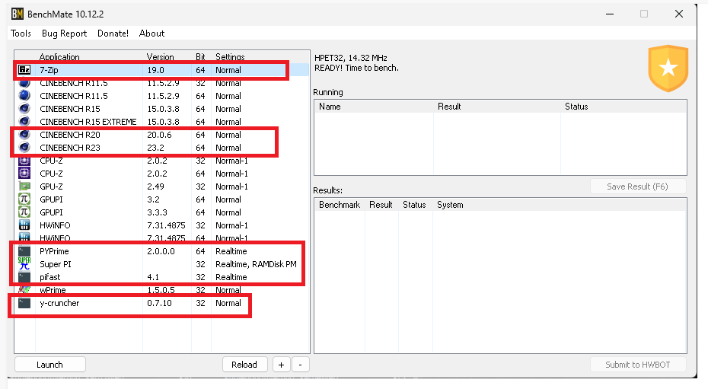708x389 pixels.
Task: Close the BenchMate window
Action: pos(678,14)
